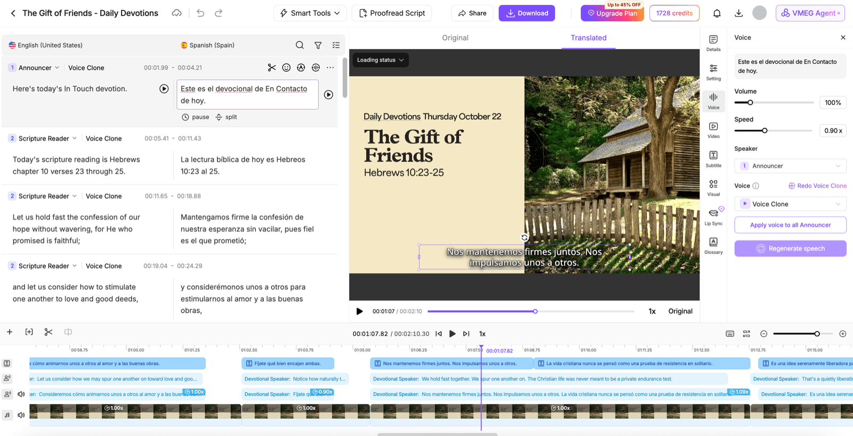Image resolution: width=853 pixels, height=436 pixels.
Task: Click the emoji icon on Announcer segment
Action: [286, 68]
